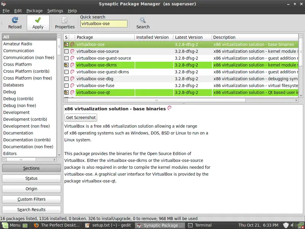Click the sections list scroll-up arrow
Viewport: 305px width, 229px height.
[x=59, y=36]
